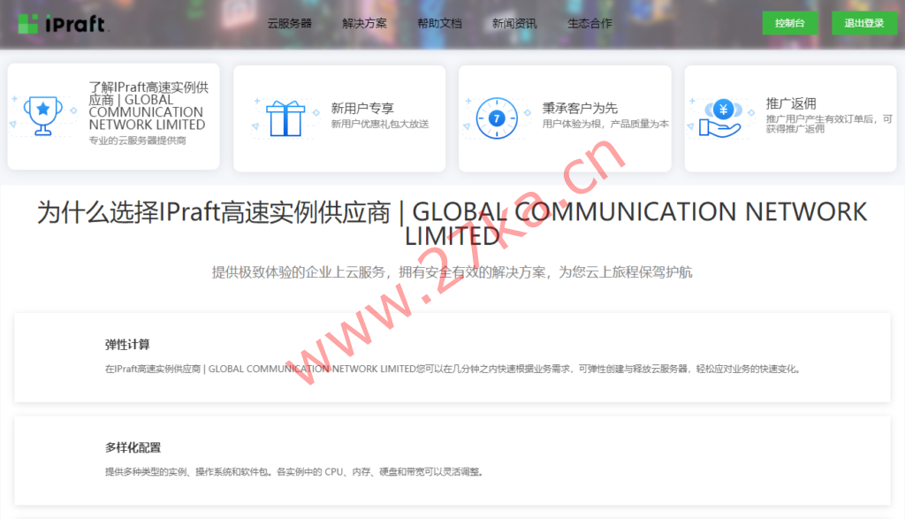The width and height of the screenshot is (905, 519).
Task: Select 生态合作 in the navigation bar
Action: click(x=589, y=24)
